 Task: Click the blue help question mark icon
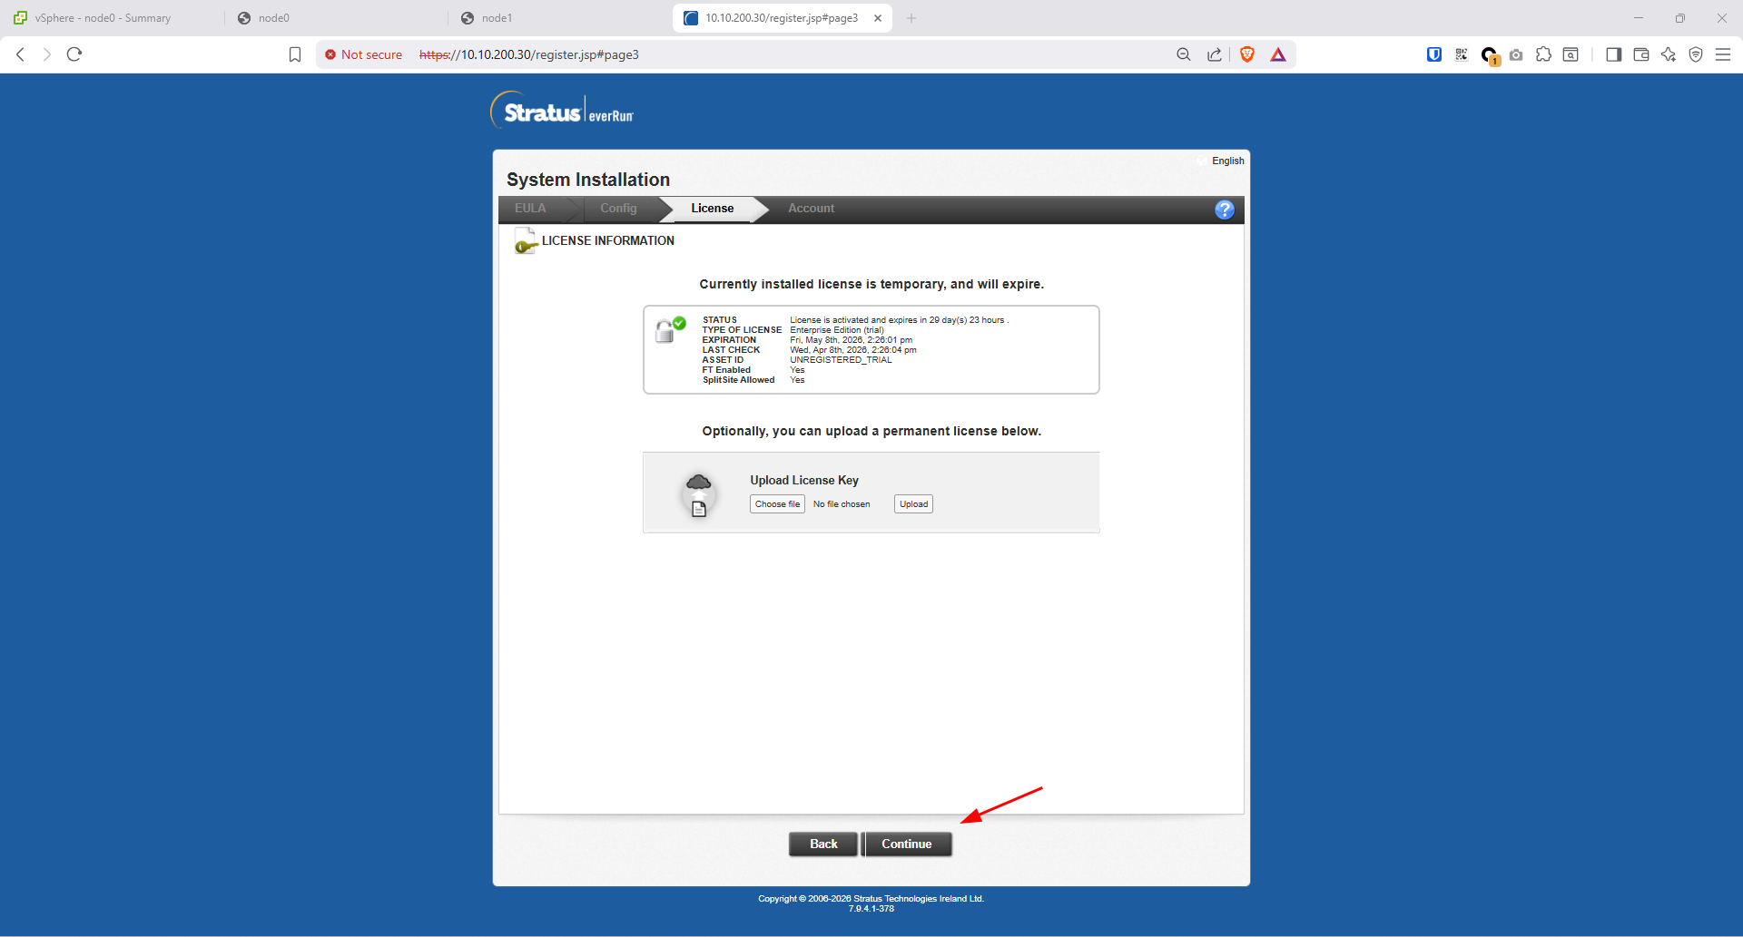tap(1224, 210)
